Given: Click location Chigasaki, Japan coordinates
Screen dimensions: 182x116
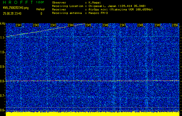Looking at the screenshot, I should [117, 6].
